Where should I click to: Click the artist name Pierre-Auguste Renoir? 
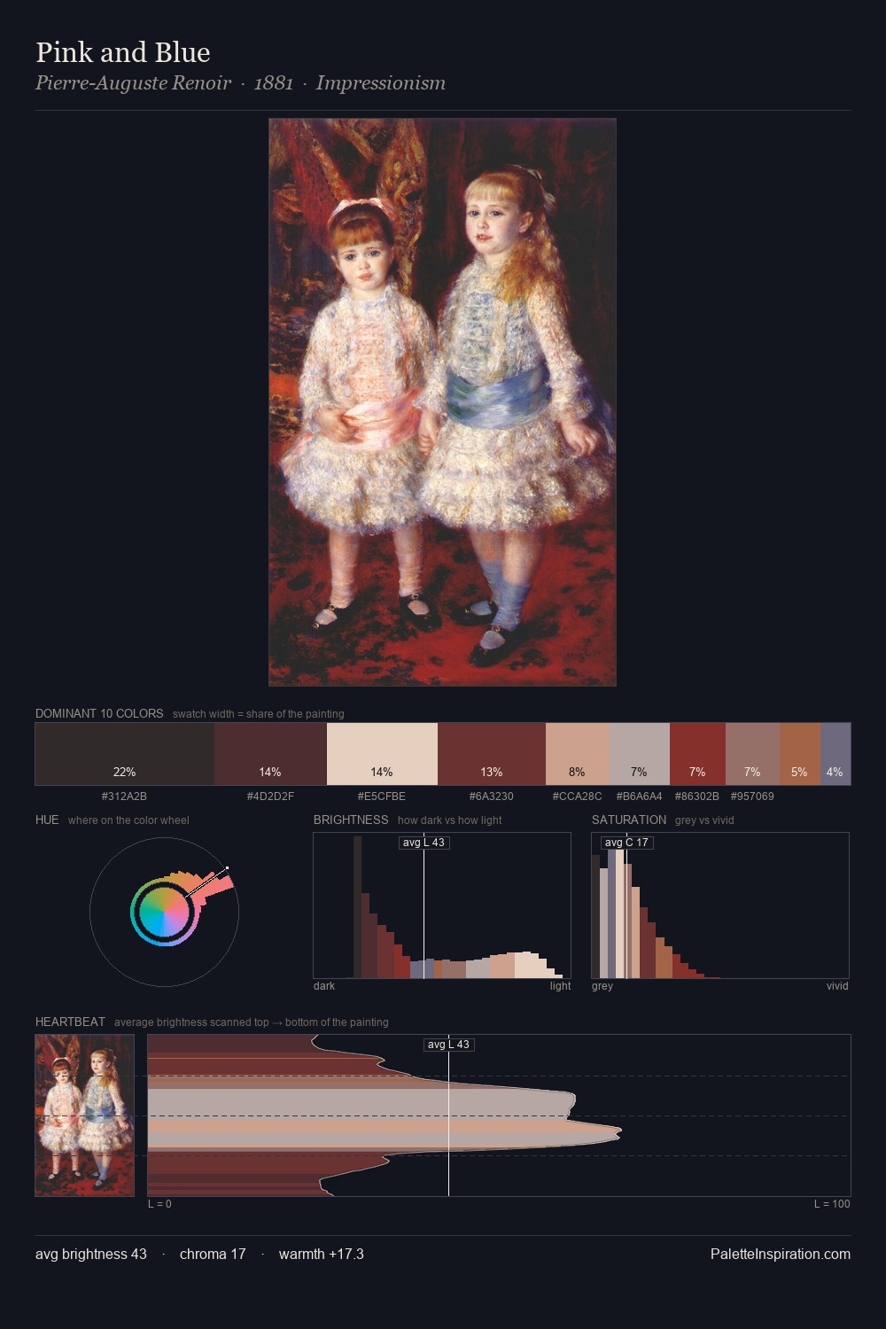133,83
